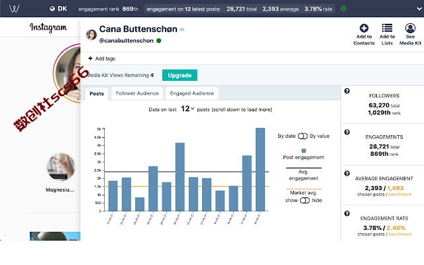424x265 pixels.
Task: Open See Media Kit icon
Action: [x=410, y=28]
